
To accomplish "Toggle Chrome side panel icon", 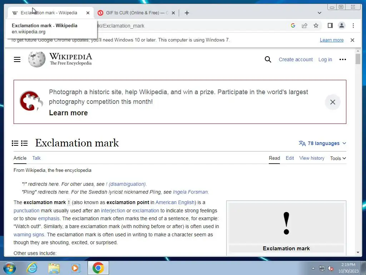I will tap(330, 25).
